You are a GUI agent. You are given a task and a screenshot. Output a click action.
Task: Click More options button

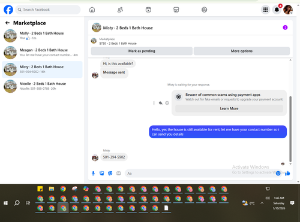click(x=242, y=51)
